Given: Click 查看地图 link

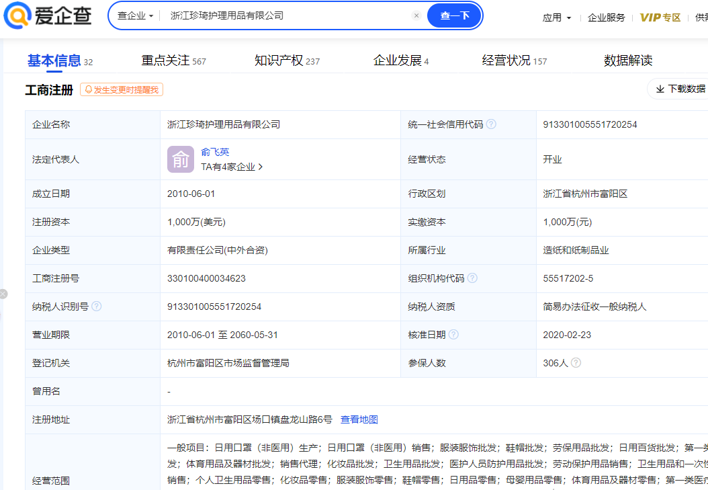Looking at the screenshot, I should pos(359,419).
